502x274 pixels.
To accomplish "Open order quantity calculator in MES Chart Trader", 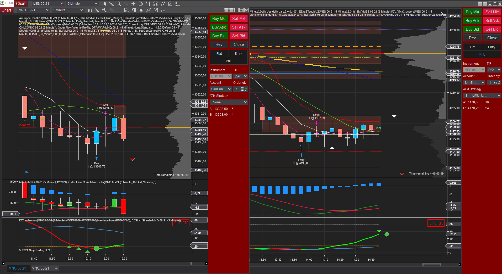I will coord(495,83).
